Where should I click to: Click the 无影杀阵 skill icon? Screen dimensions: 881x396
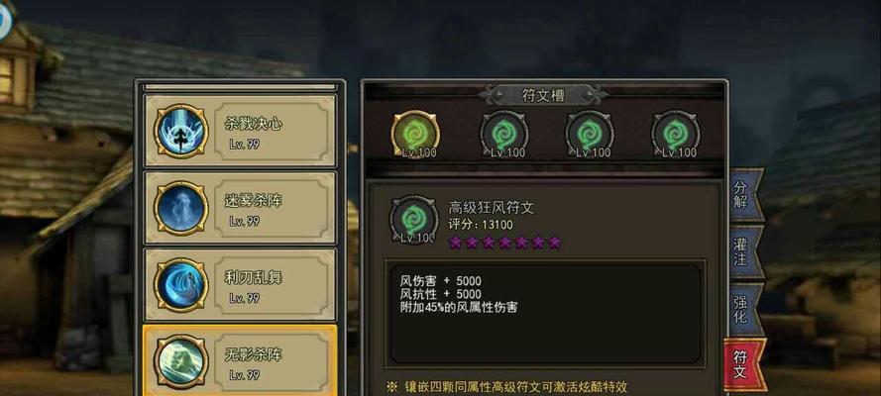181,361
